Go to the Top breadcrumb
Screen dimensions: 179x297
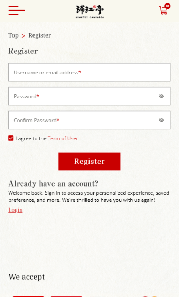pyautogui.click(x=13, y=35)
